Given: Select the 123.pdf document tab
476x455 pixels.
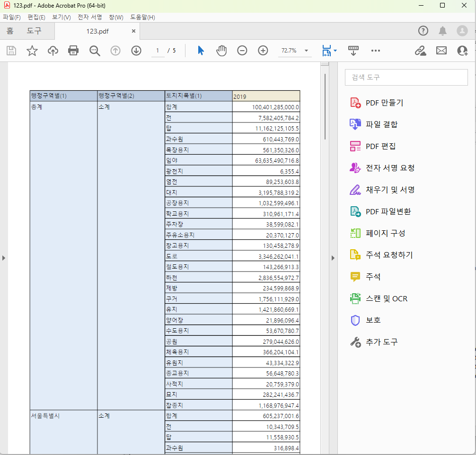Looking at the screenshot, I should pos(97,31).
